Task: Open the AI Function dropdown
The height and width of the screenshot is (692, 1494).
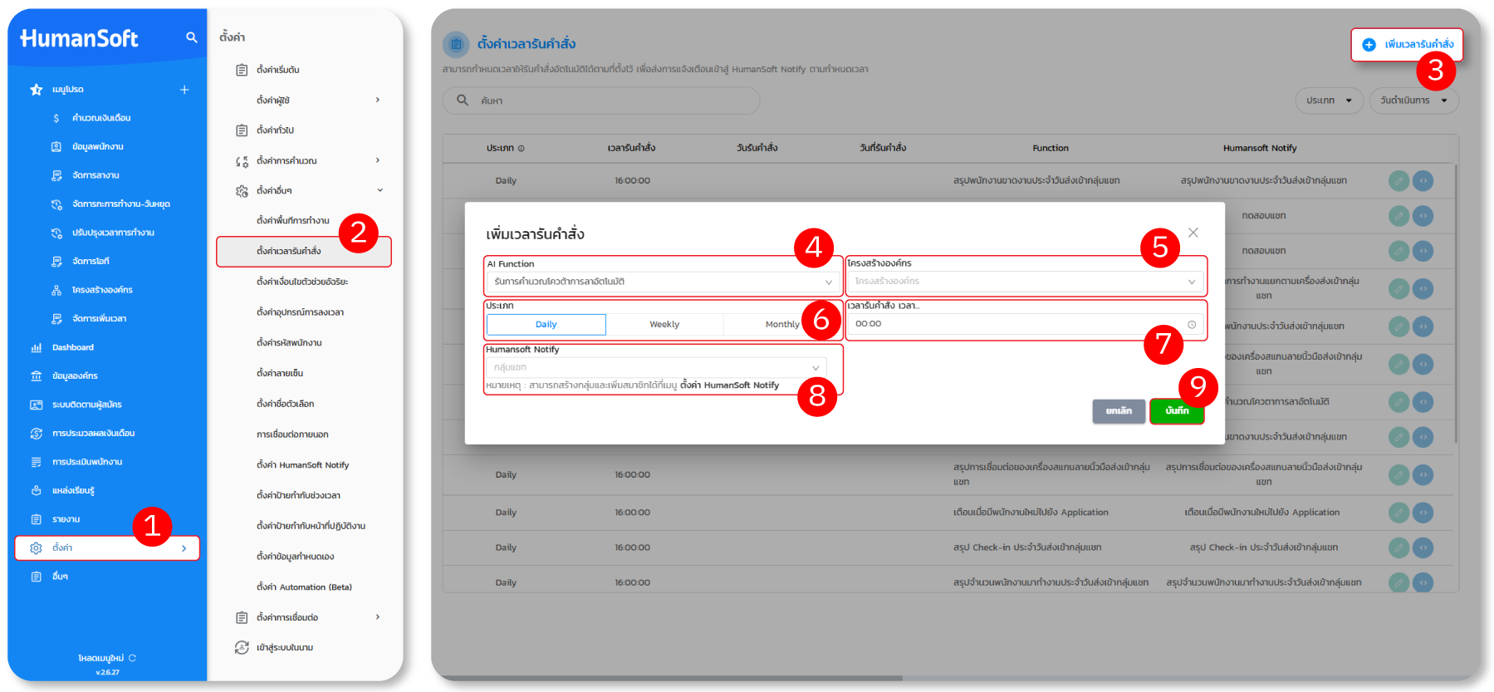Action: click(x=664, y=282)
